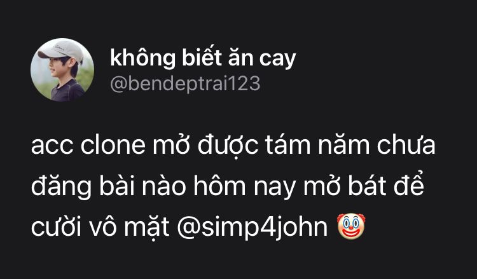Open the mentioned account @simp4john
Screen dimensions: 477x279
click(252, 228)
